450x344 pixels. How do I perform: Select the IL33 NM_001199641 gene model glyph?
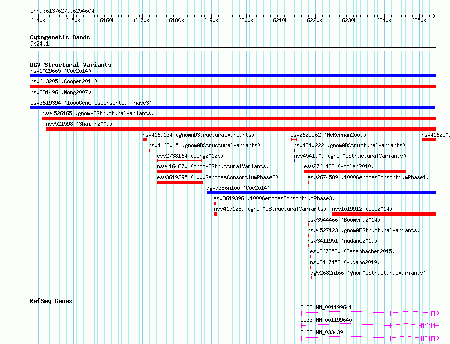pos(370,313)
